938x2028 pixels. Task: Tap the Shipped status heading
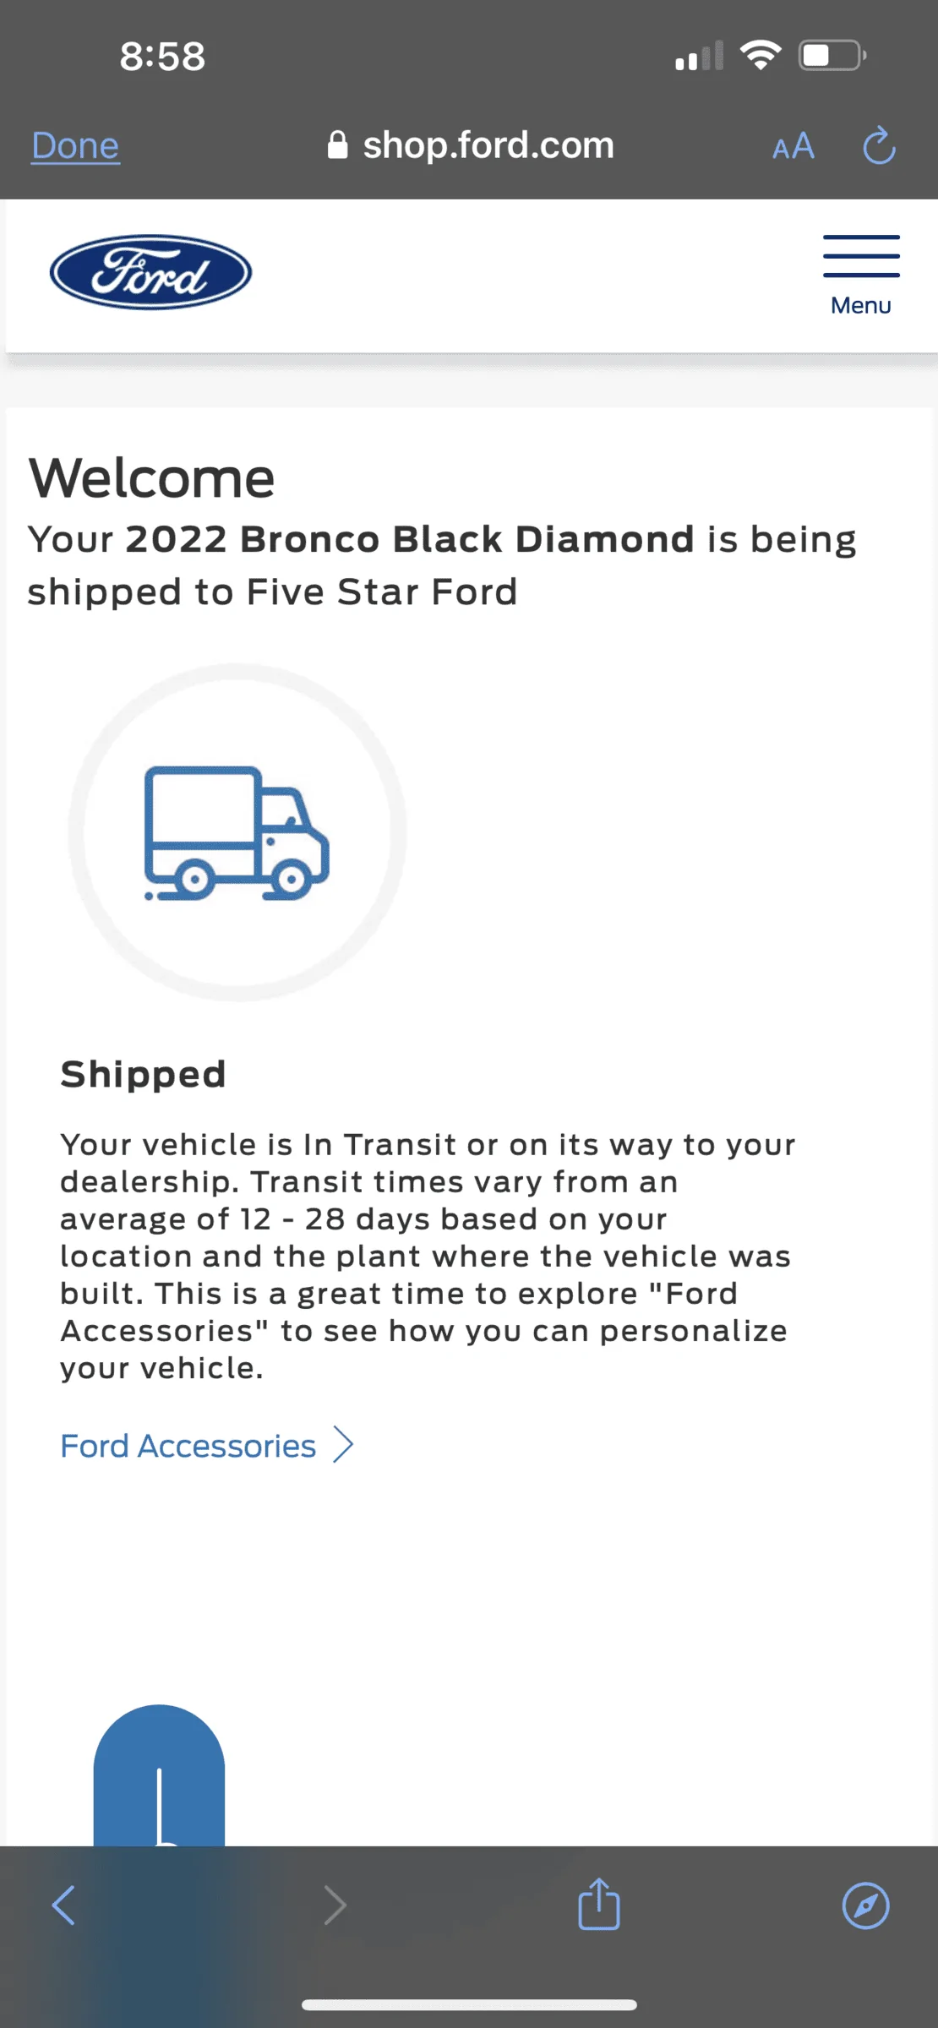point(143,1074)
